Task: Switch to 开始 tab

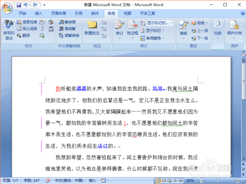Action: pyautogui.click(x=23, y=13)
